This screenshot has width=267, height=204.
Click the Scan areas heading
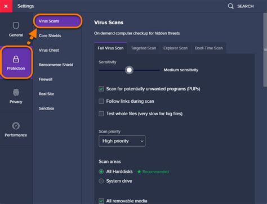[x=110, y=161]
